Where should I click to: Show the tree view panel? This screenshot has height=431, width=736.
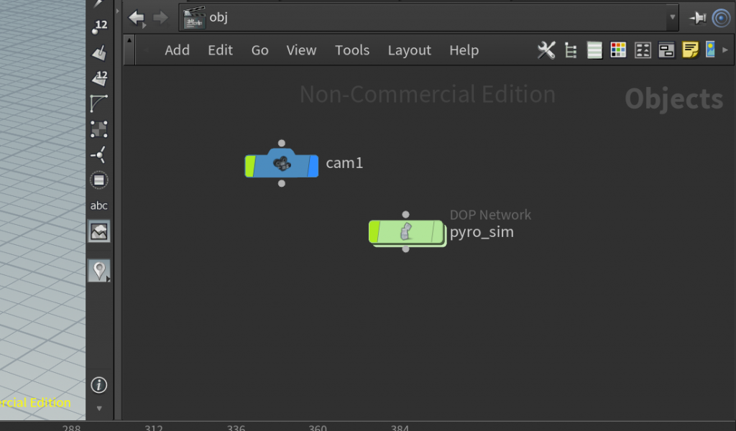tap(571, 50)
